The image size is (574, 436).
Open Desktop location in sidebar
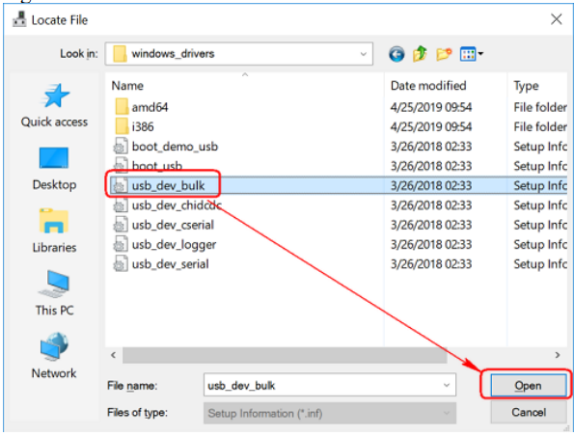click(54, 169)
